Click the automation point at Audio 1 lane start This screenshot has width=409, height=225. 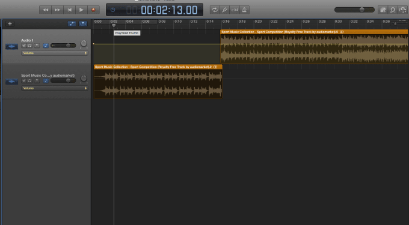[x=94, y=44]
